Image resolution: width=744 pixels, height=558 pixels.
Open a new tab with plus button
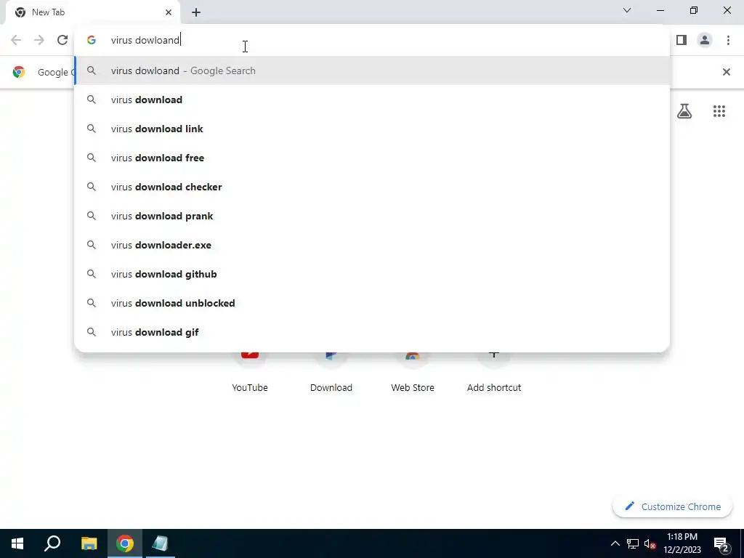coord(196,12)
